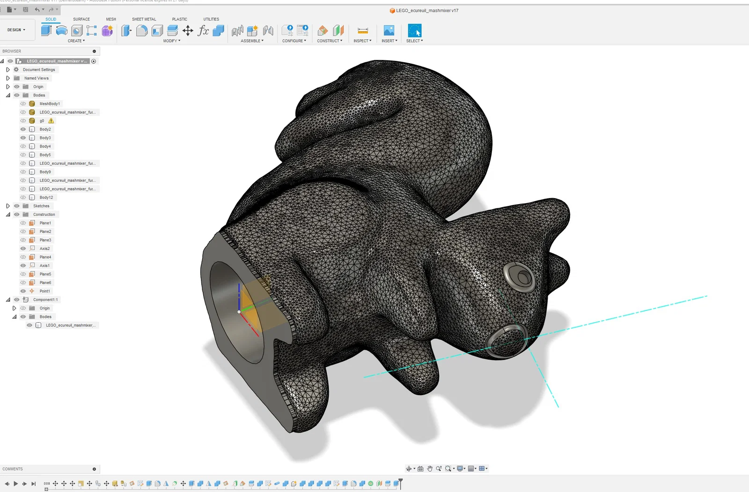Switch to the UTILITIES tab
This screenshot has height=492, width=749.
[x=211, y=19]
